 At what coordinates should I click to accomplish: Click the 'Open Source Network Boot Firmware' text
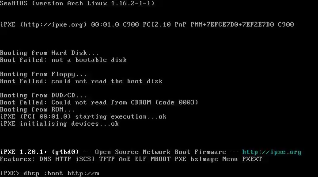(160, 152)
